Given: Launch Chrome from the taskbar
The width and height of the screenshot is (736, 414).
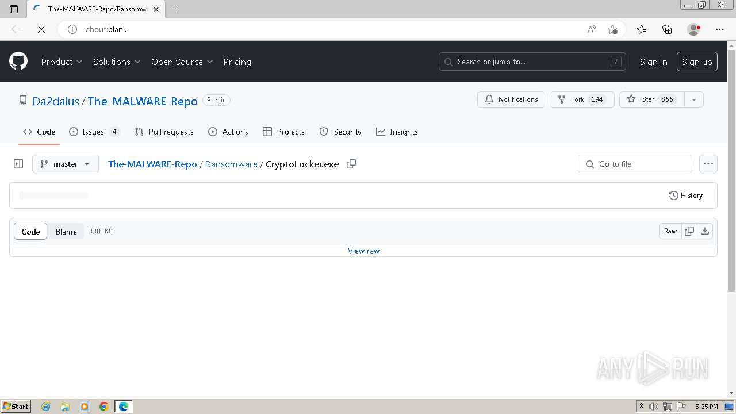Looking at the screenshot, I should click(x=103, y=407).
